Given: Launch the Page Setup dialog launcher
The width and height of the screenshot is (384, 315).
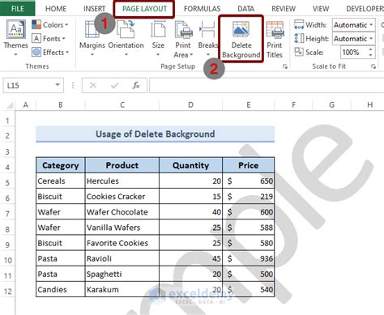Looking at the screenshot, I should [285, 66].
